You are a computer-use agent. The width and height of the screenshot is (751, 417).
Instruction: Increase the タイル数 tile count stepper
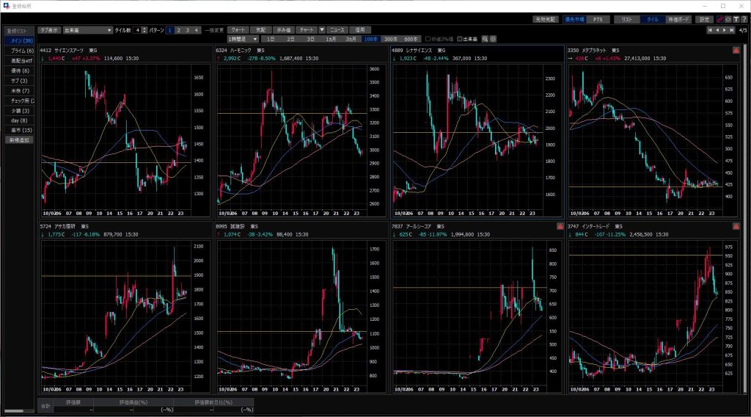pos(145,28)
